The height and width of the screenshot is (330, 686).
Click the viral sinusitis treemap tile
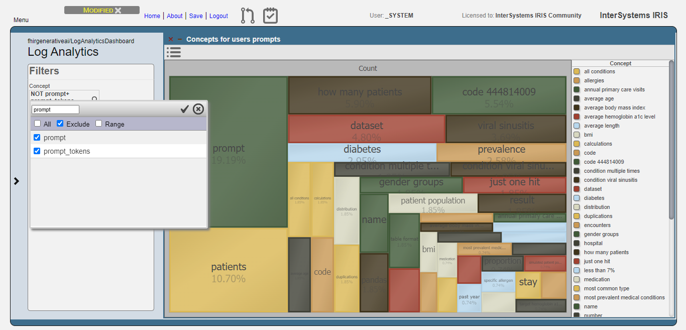(x=506, y=129)
